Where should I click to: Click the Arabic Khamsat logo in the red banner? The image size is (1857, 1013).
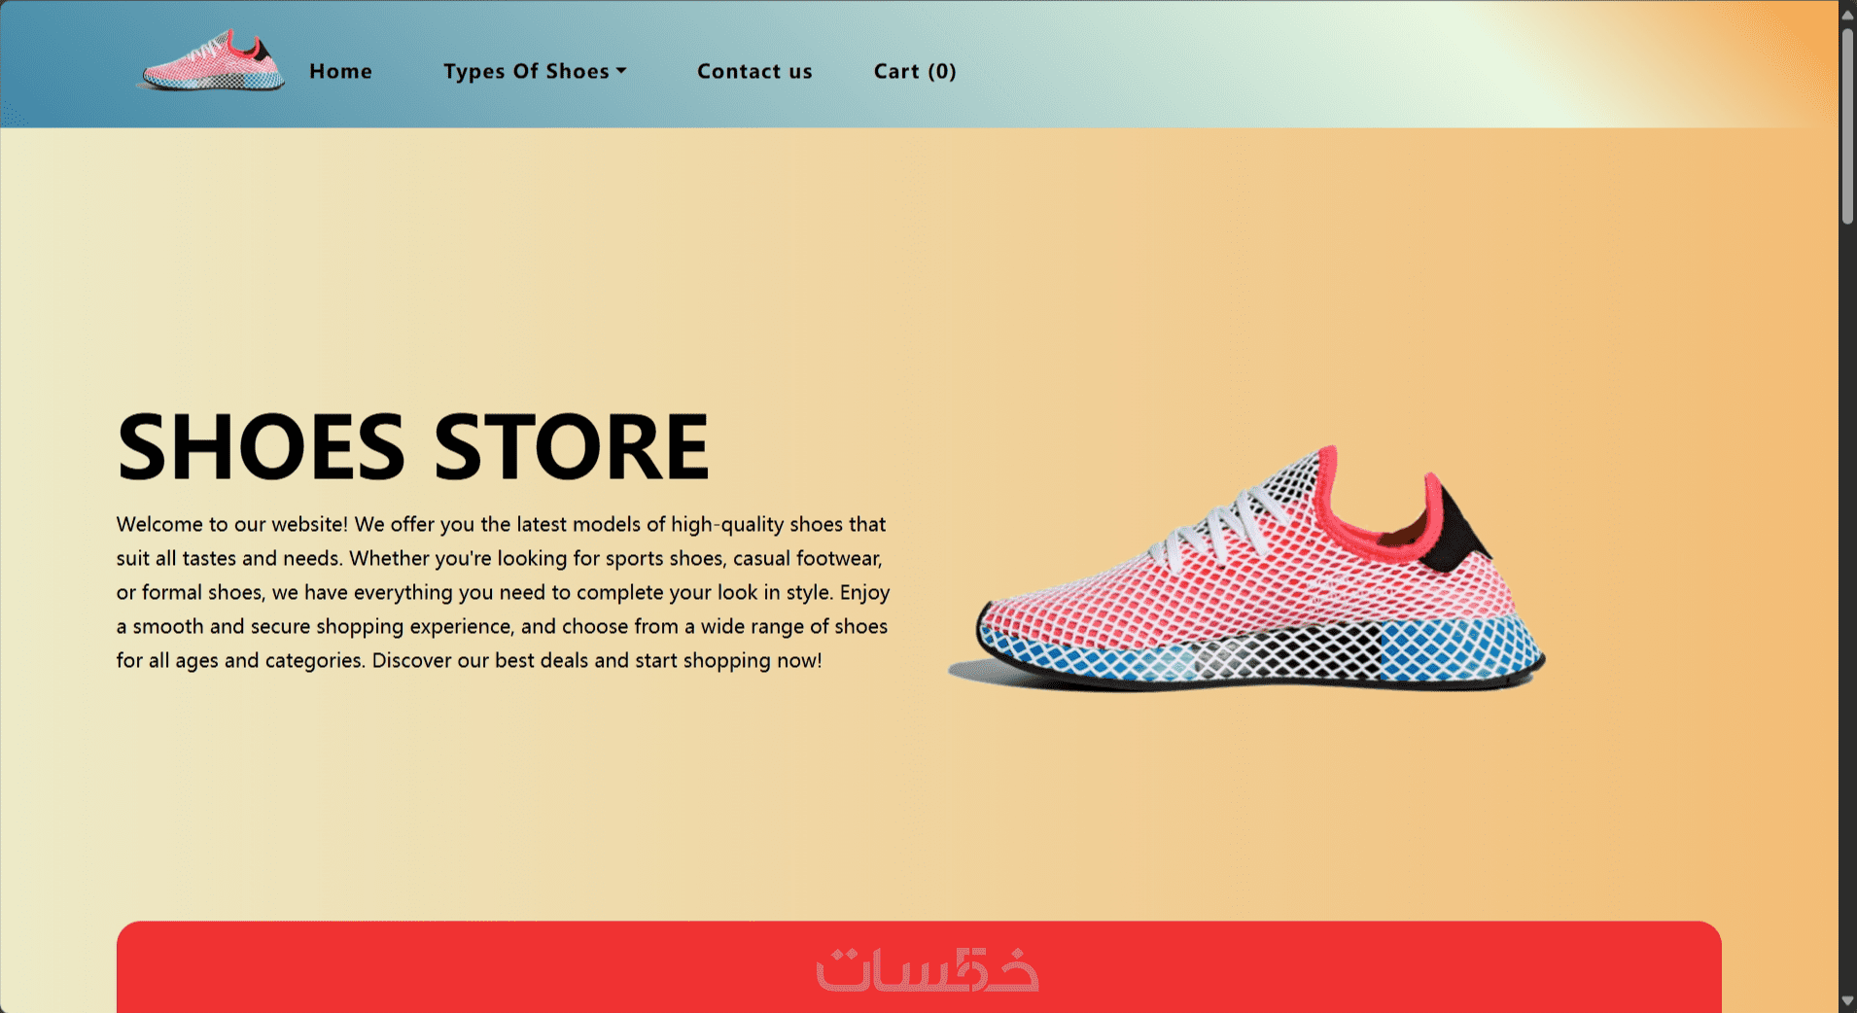pos(928,969)
